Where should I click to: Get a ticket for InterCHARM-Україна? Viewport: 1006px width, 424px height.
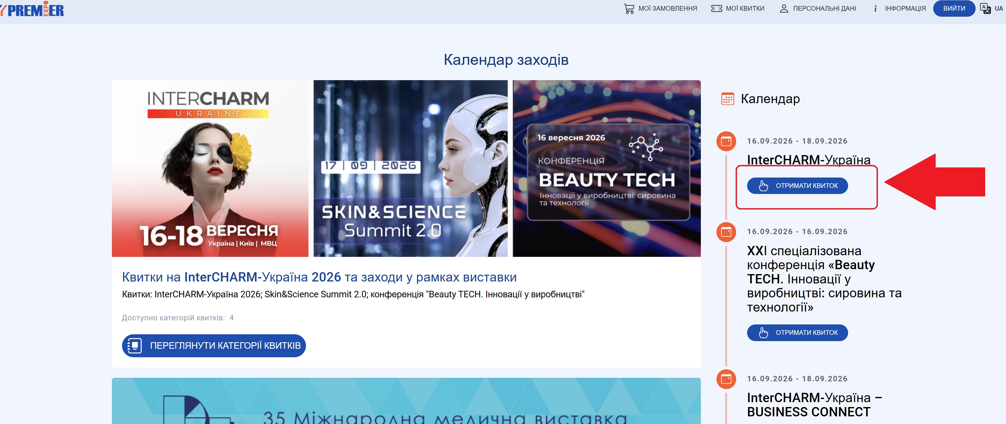[x=797, y=186]
